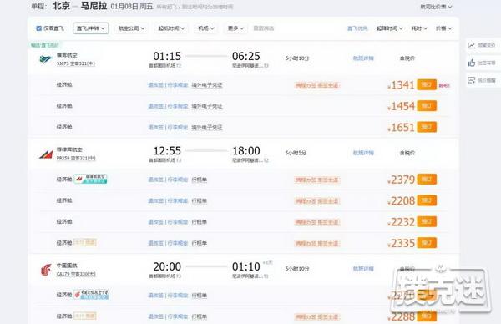Click flight number text 5J673
This screenshot has width=501, height=324.
(63, 63)
